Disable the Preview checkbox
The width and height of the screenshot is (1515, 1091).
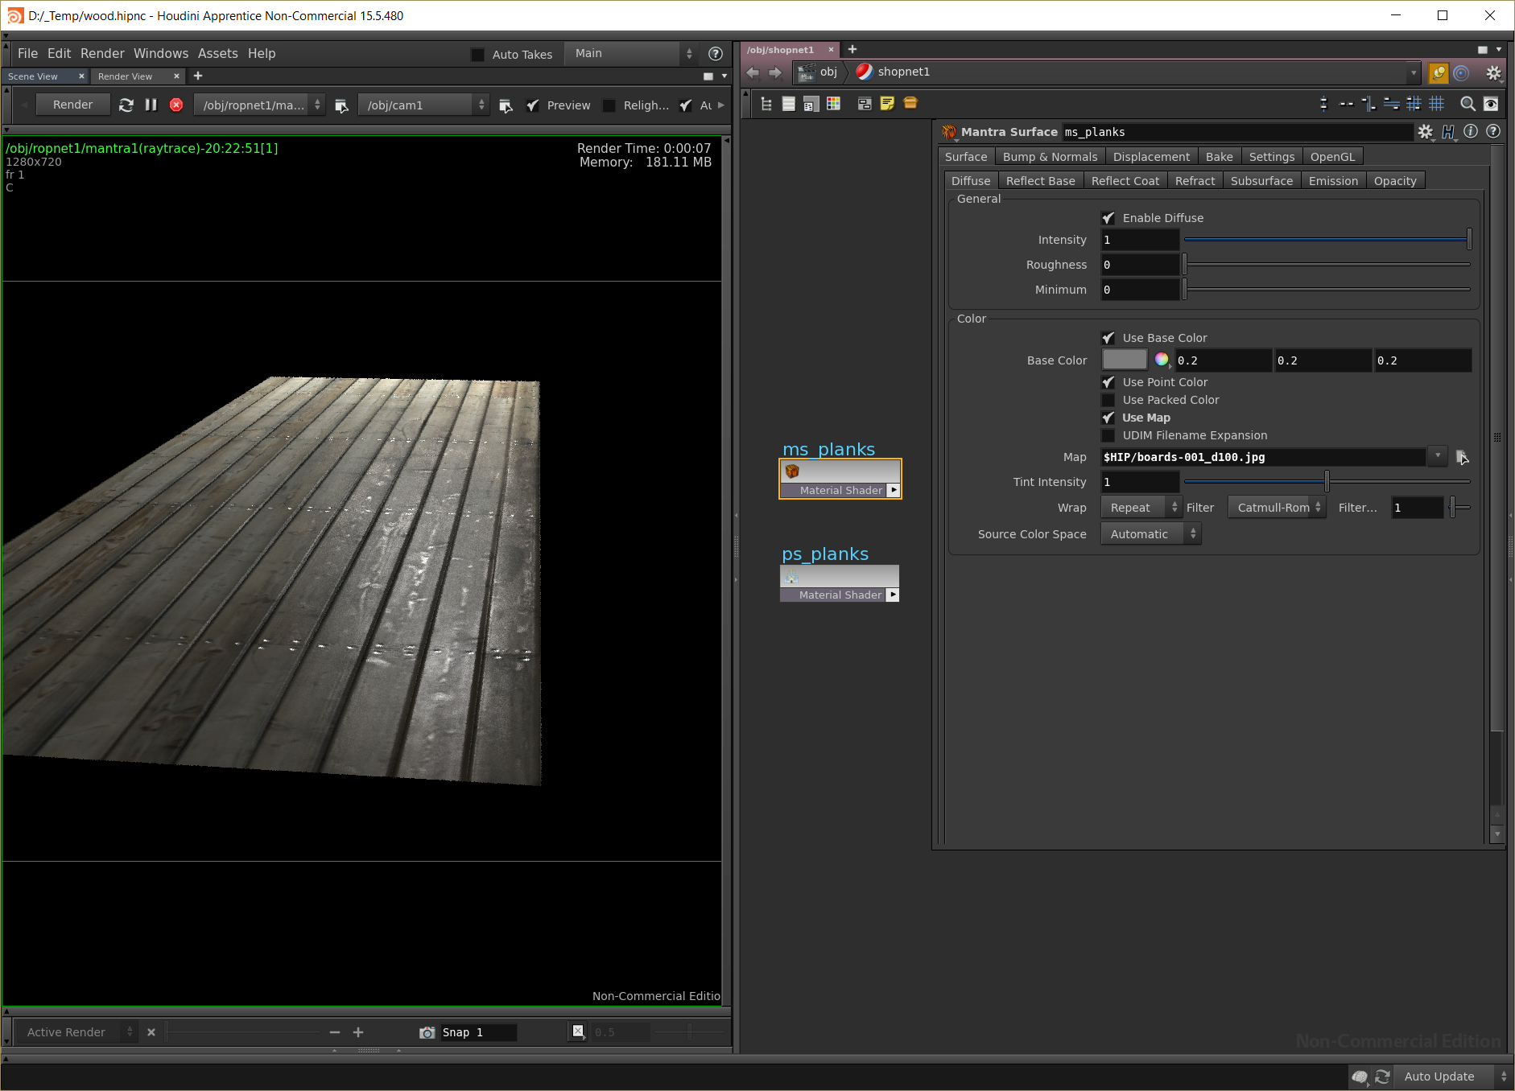(x=532, y=105)
